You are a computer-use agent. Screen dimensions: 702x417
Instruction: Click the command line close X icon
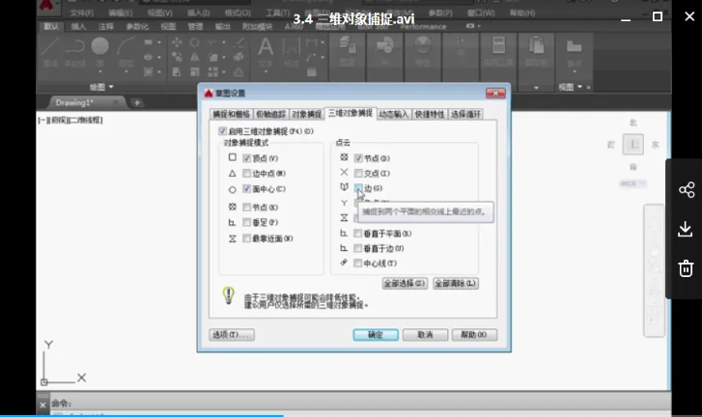(42, 404)
